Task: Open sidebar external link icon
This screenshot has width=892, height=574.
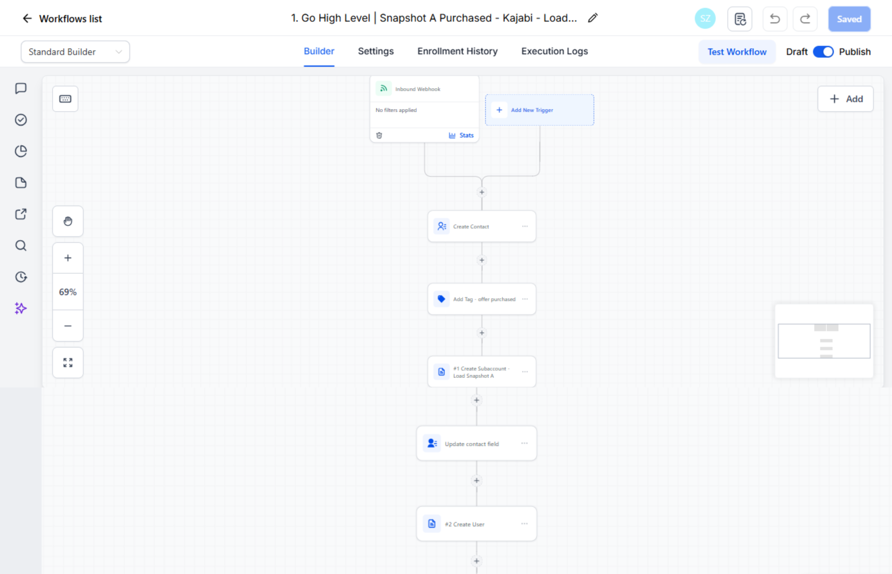Action: pos(21,214)
